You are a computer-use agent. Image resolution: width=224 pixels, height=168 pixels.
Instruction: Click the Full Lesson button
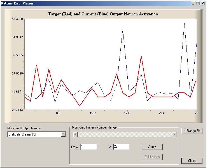tap(152, 157)
